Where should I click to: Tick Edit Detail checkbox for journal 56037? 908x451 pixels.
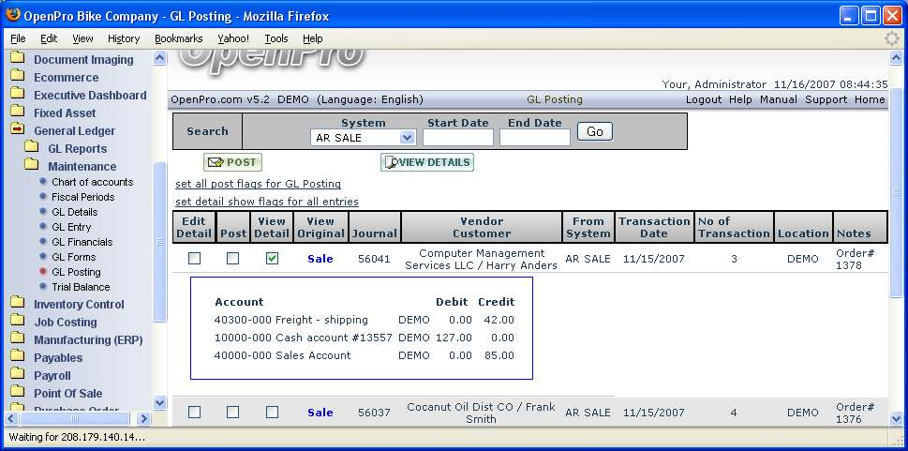coord(194,412)
